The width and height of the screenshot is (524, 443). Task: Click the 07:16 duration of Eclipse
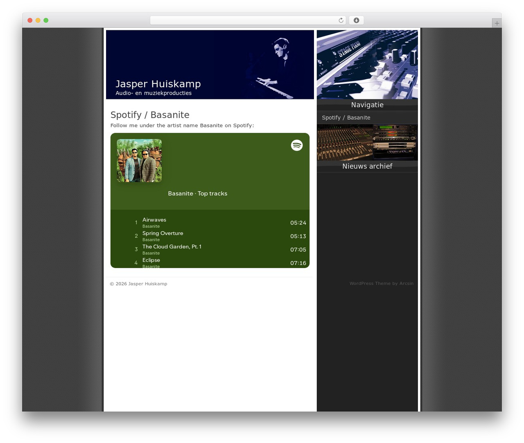pyautogui.click(x=298, y=263)
